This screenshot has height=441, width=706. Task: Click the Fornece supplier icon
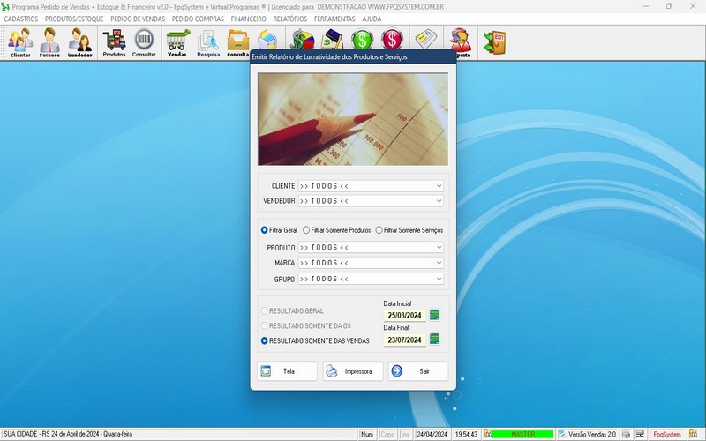[x=50, y=41]
